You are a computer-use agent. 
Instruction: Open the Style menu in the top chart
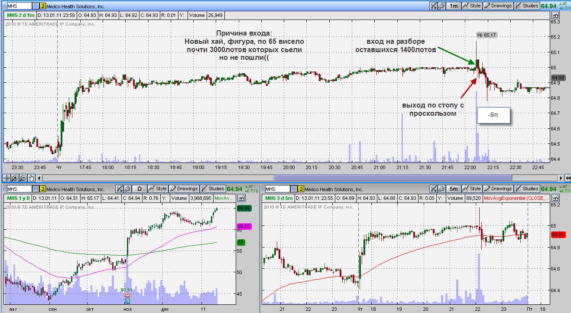pos(471,6)
